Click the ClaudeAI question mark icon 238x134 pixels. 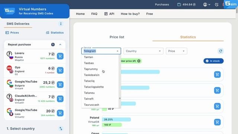point(9,96)
